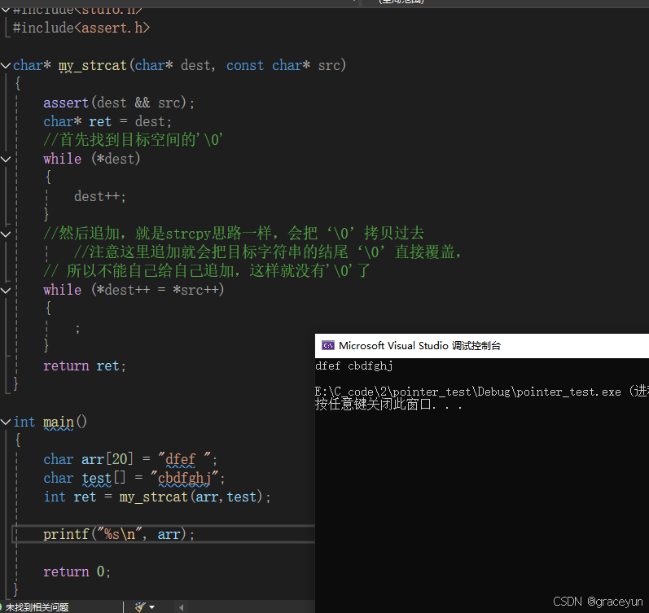Collapse the my_strcat function definition
Screen dimensions: 649x613
click(6, 65)
